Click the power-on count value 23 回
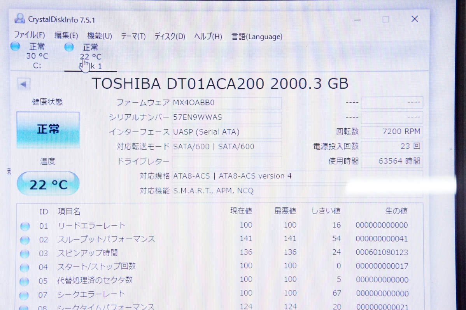The width and height of the screenshot is (466, 310). 392,146
